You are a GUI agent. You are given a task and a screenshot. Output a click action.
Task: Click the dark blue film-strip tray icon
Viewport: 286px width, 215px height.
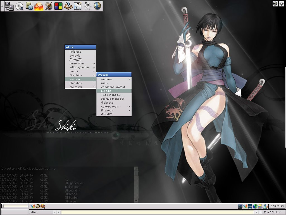click(250, 206)
